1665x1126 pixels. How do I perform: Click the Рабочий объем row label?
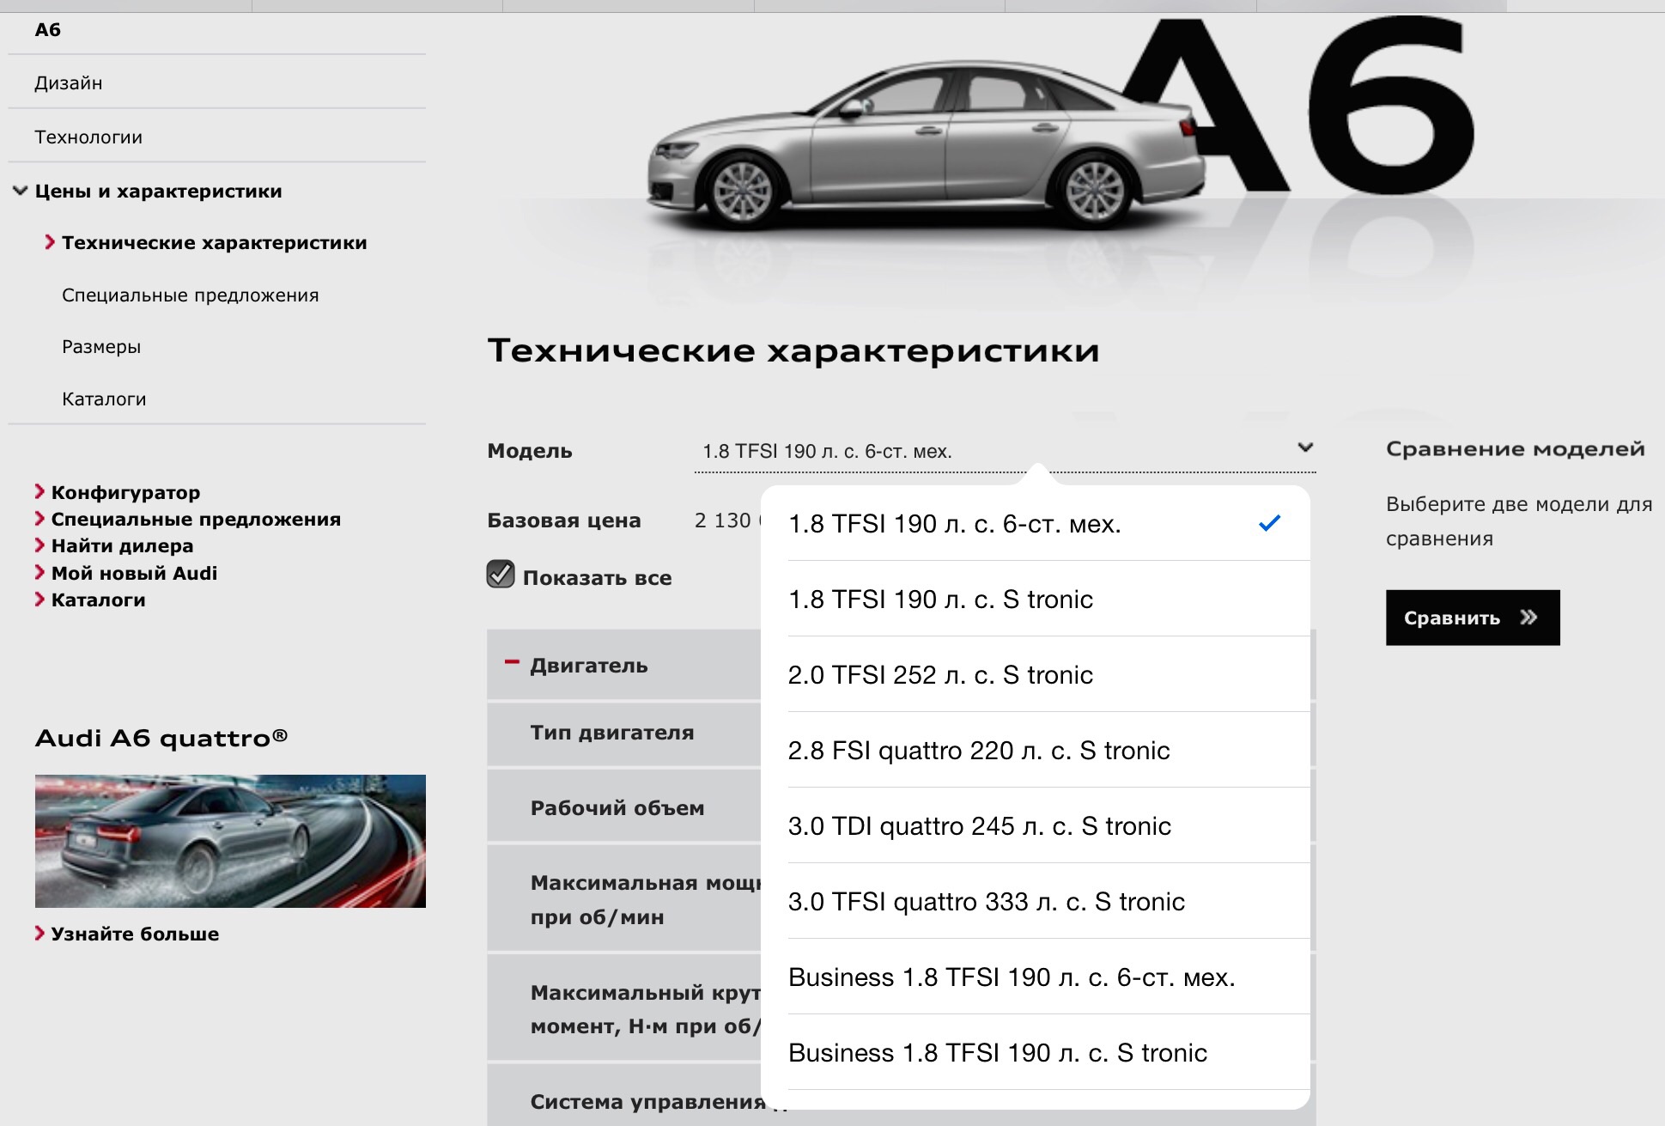click(x=617, y=808)
